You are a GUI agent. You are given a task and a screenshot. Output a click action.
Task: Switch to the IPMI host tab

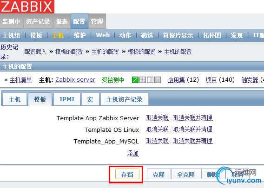click(67, 99)
